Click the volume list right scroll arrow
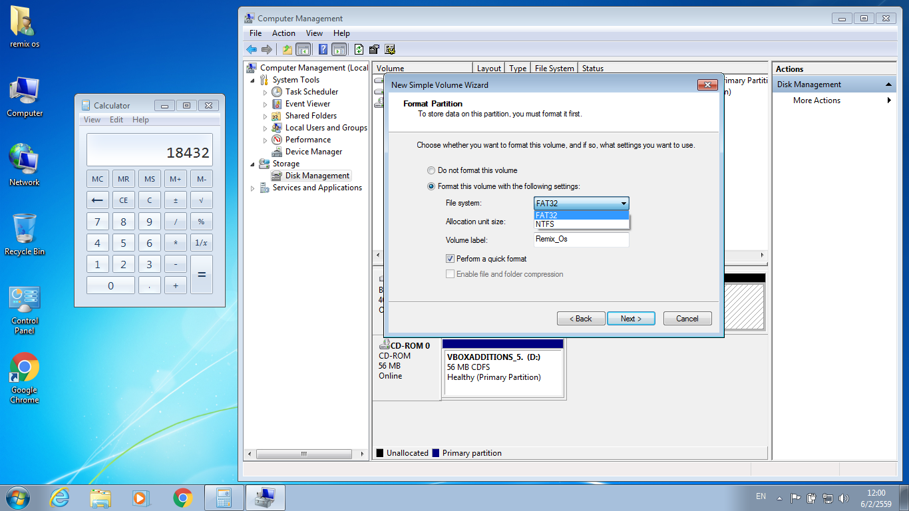The image size is (909, 511). pos(763,255)
